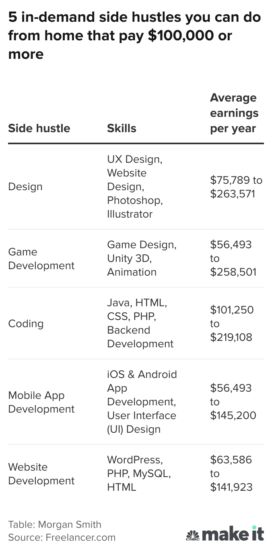Click the Game Development row label
This screenshot has width=272, height=552.
click(41, 259)
